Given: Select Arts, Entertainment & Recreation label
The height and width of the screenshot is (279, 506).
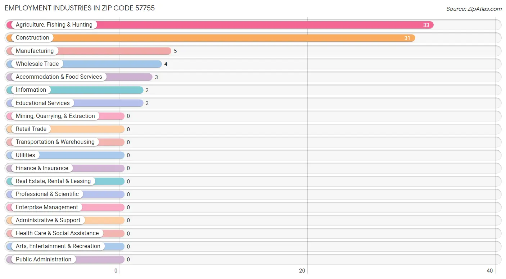Looking at the screenshot, I should tap(58, 246).
